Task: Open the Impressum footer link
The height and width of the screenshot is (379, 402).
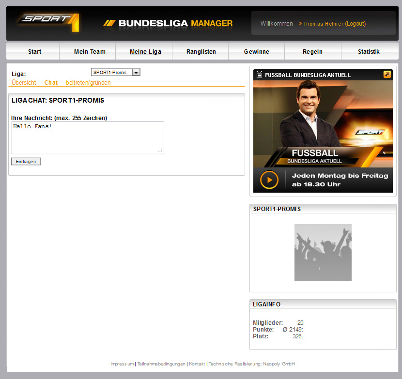Action: pyautogui.click(x=122, y=364)
